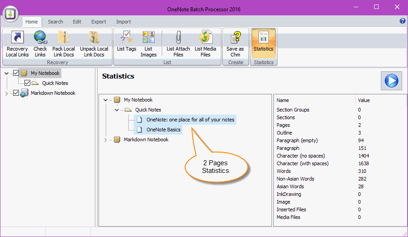
Task: Click the 'Section Groups' row
Action: (340, 110)
